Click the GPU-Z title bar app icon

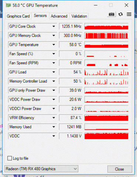tap(8, 5)
